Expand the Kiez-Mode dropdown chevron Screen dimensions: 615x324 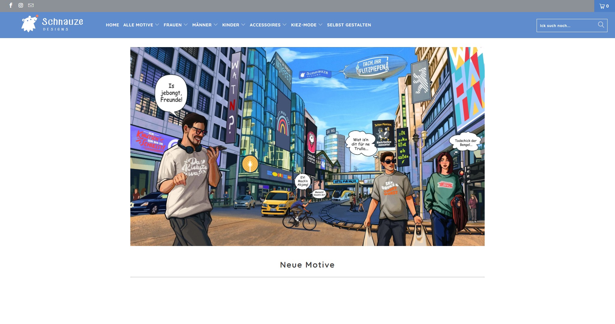point(320,25)
